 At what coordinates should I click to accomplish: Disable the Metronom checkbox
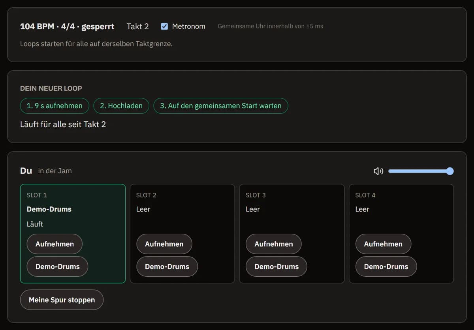tap(165, 26)
